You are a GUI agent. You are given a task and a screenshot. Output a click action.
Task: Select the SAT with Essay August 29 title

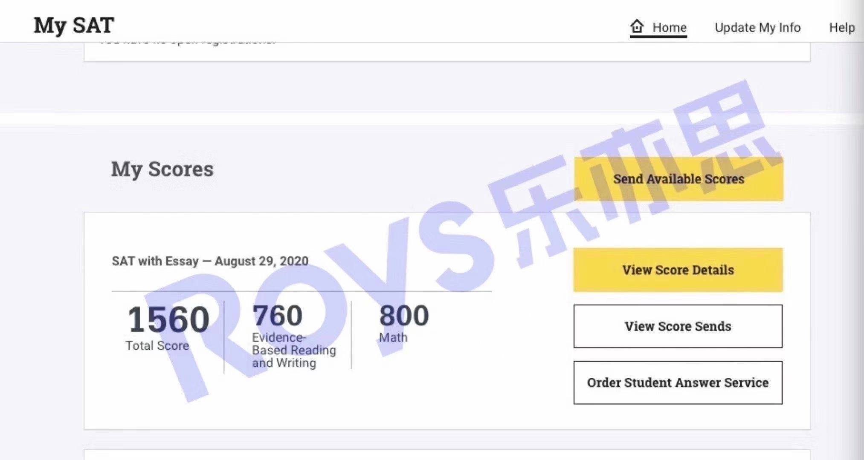210,261
